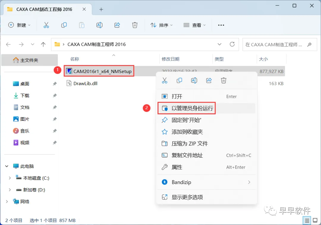Screen dimensions: 321x225
Task: Unpin 桌面 with its pin icon
Action: pos(55,84)
